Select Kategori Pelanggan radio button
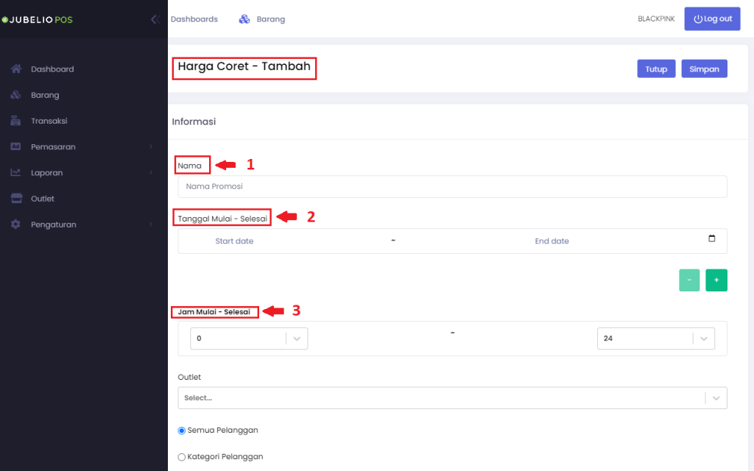This screenshot has width=754, height=471. point(182,457)
